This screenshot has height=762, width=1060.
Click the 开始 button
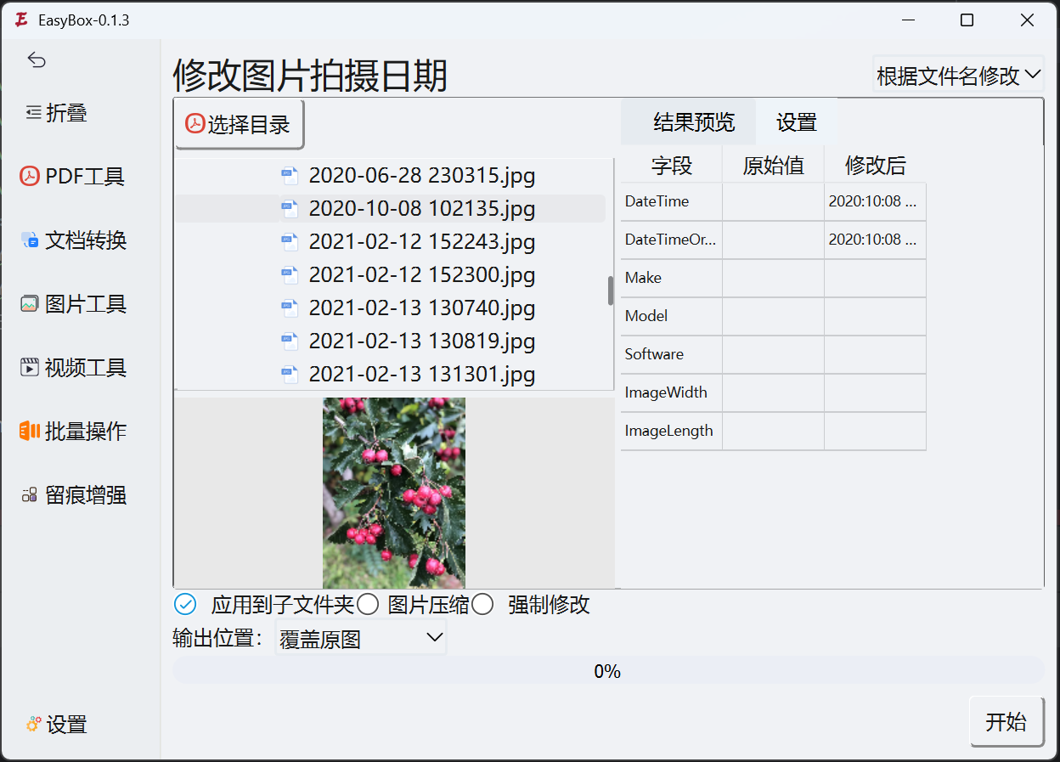(1006, 722)
